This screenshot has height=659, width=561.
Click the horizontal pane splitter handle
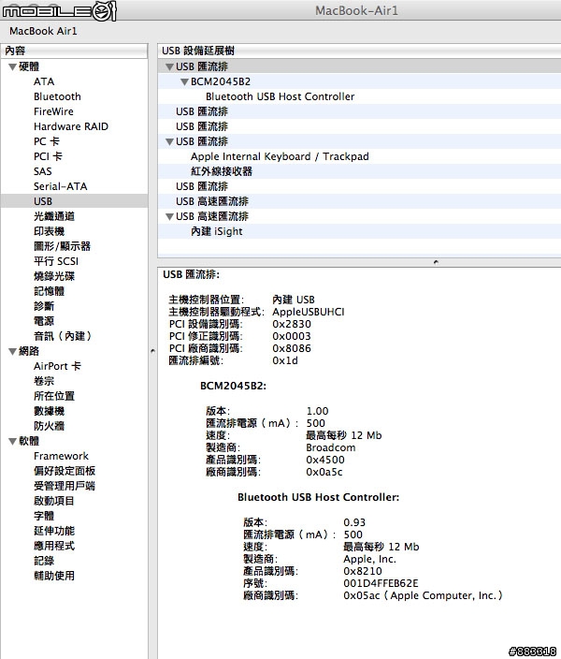pos(436,262)
